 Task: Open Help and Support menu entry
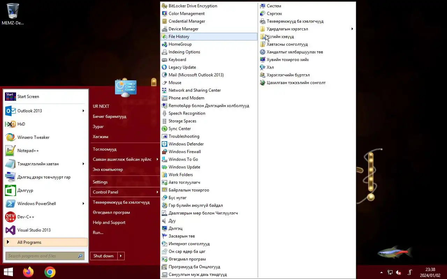coord(125,223)
